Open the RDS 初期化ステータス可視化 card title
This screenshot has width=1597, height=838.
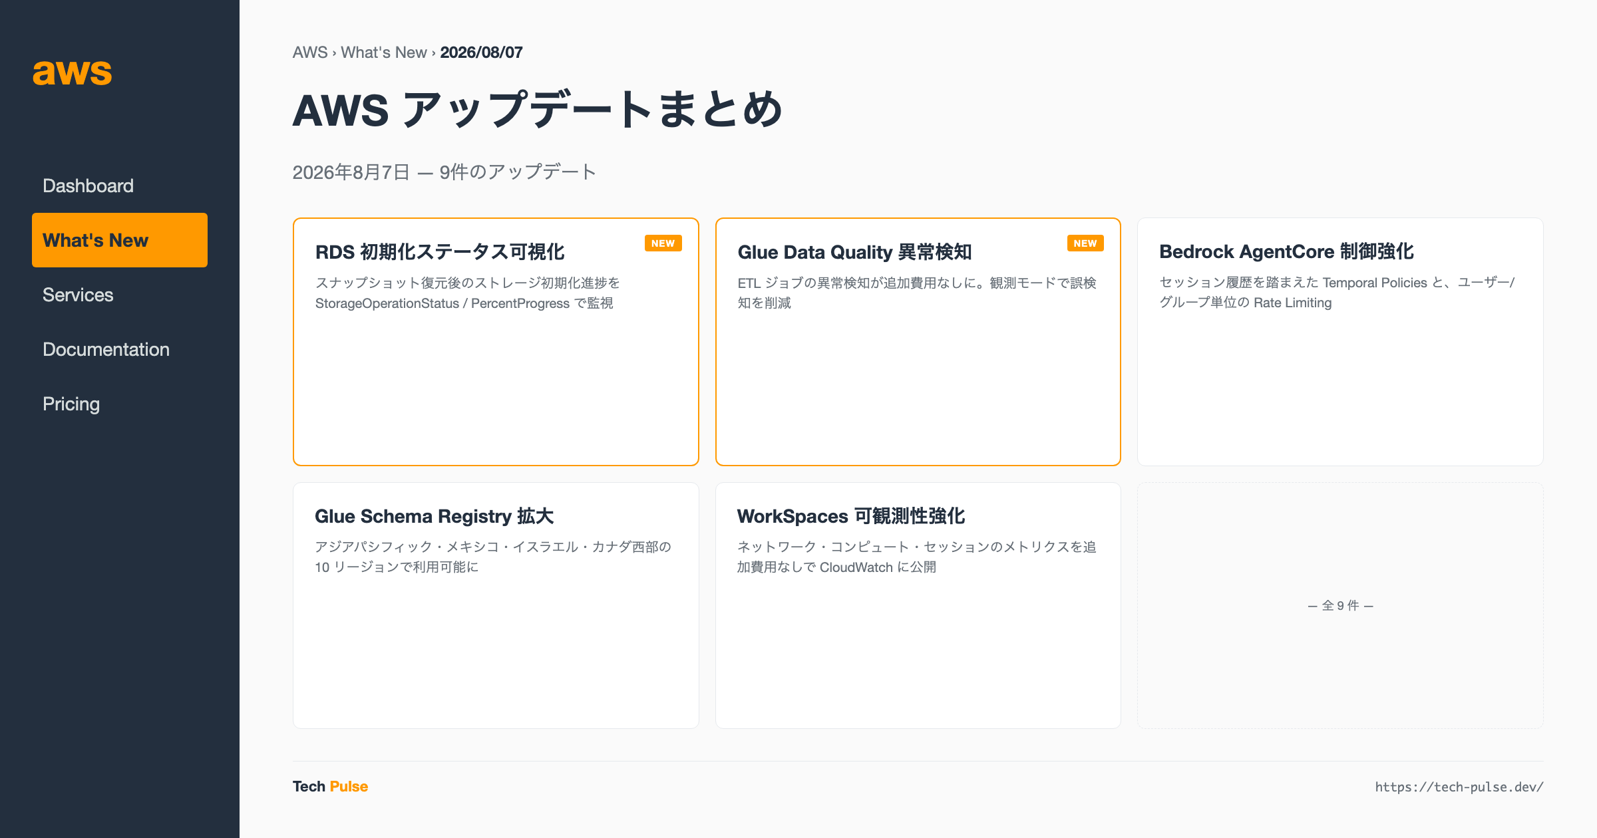(440, 252)
